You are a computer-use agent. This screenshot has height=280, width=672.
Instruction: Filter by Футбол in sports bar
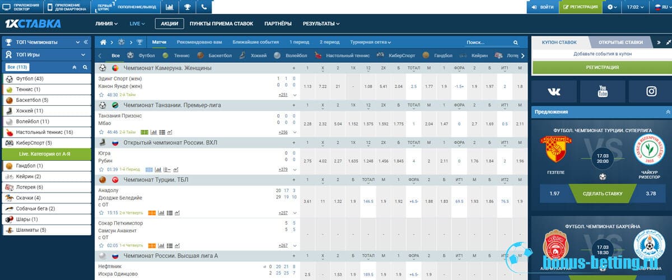point(141,55)
